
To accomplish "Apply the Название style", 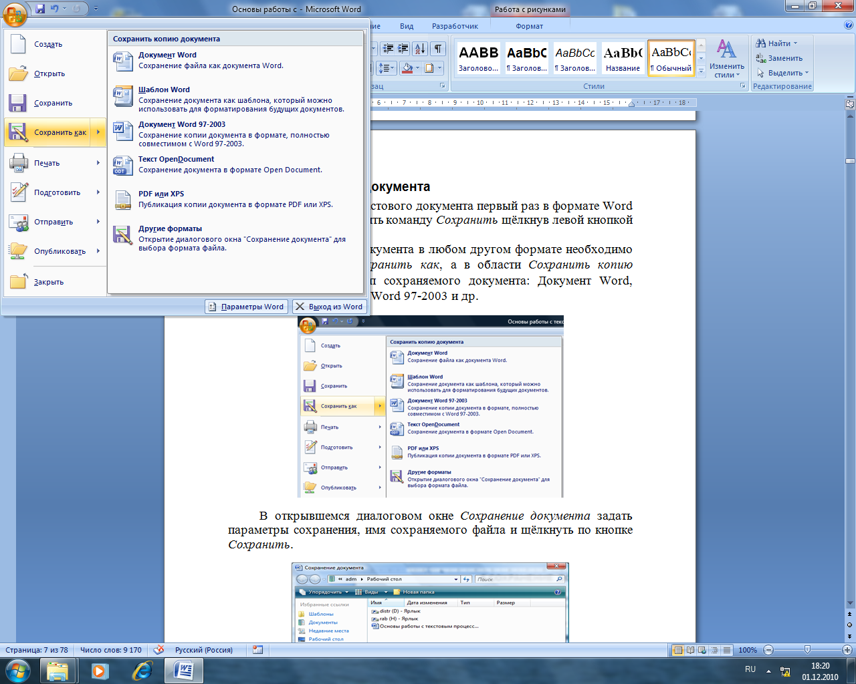I will pos(623,58).
